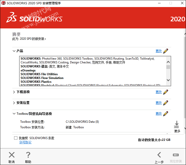Click the 更改 link for Toolbox options
The width and height of the screenshot is (186, 165).
[x=159, y=114]
